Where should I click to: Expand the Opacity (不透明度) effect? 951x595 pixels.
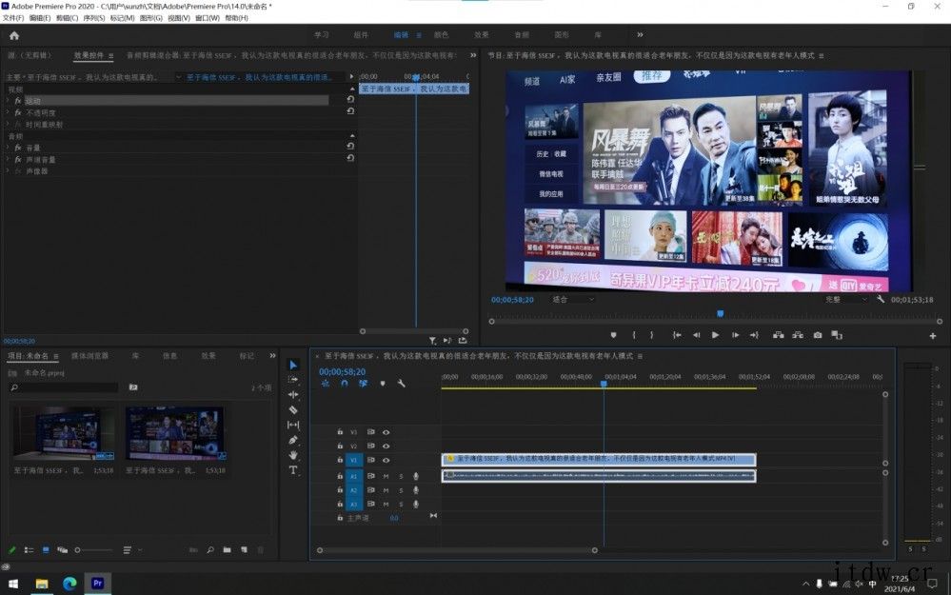click(x=9, y=113)
